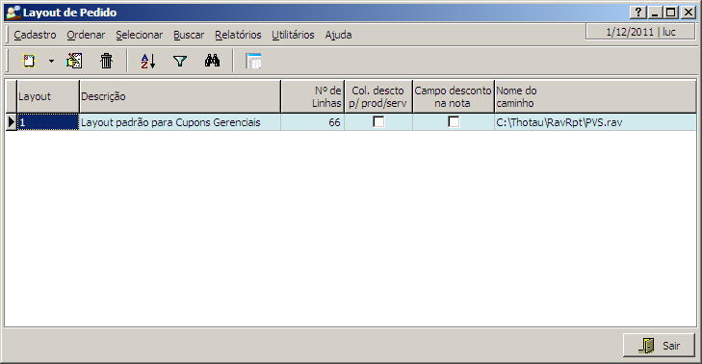This screenshot has width=702, height=364.
Task: Click the binoculars search icon
Action: 212,61
